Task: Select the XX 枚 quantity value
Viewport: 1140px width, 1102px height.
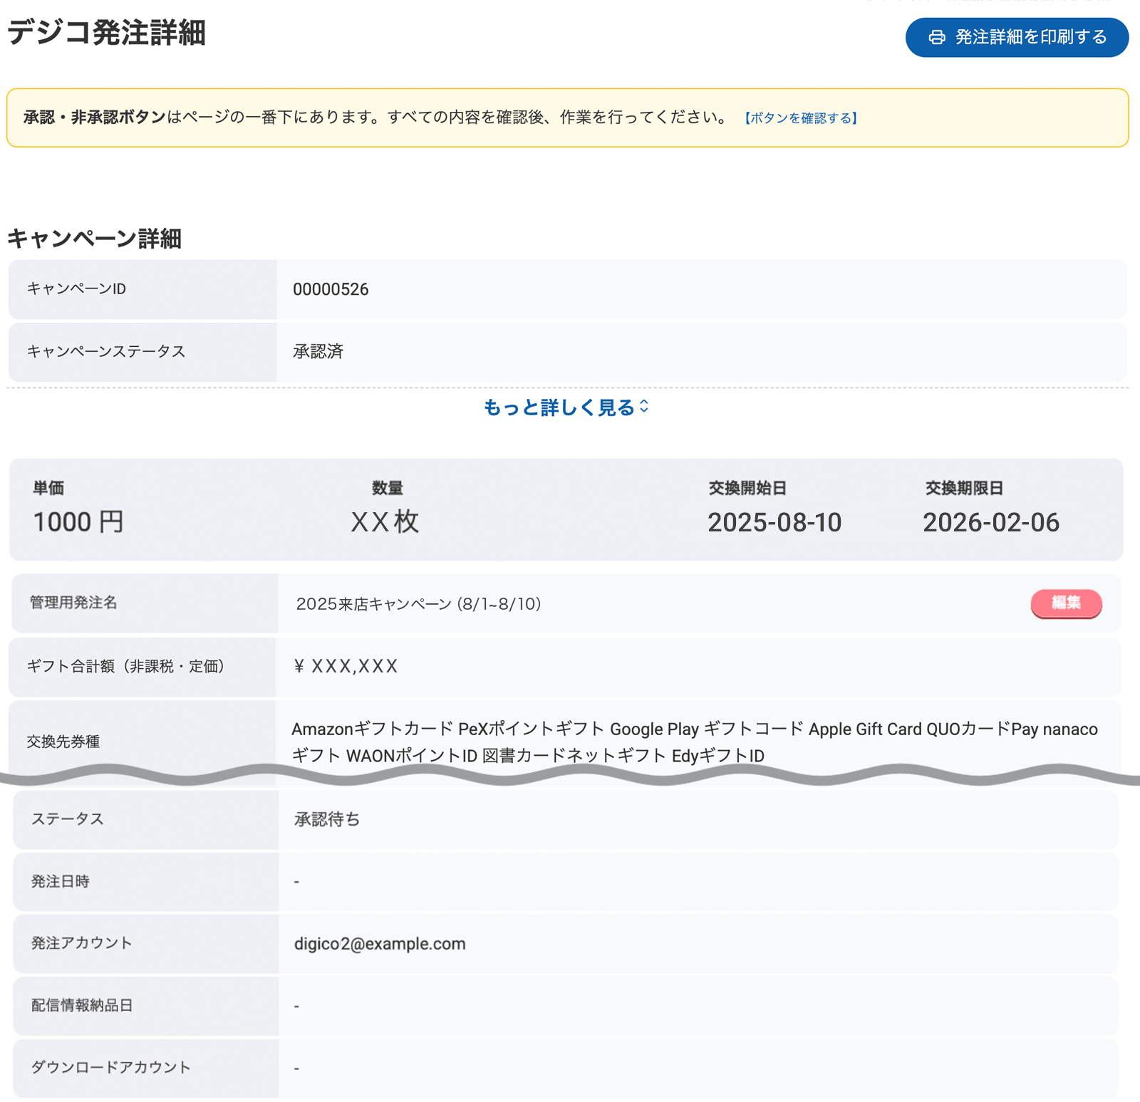Action: pyautogui.click(x=385, y=522)
